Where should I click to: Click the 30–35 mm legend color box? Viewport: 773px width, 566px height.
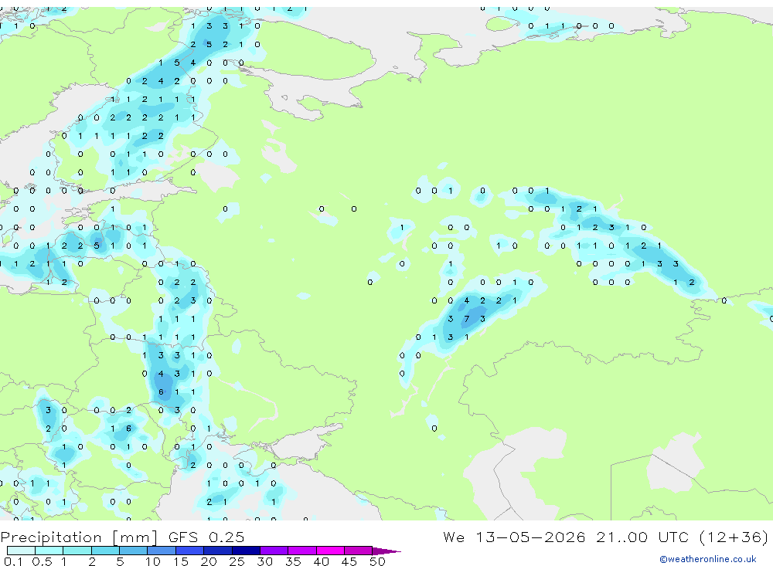coord(274,551)
